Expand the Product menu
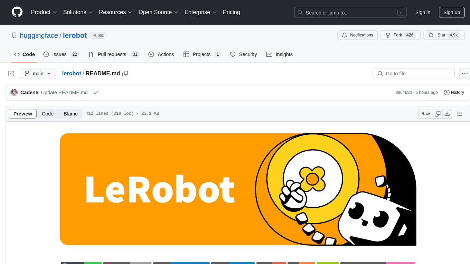The image size is (470, 264). (44, 12)
